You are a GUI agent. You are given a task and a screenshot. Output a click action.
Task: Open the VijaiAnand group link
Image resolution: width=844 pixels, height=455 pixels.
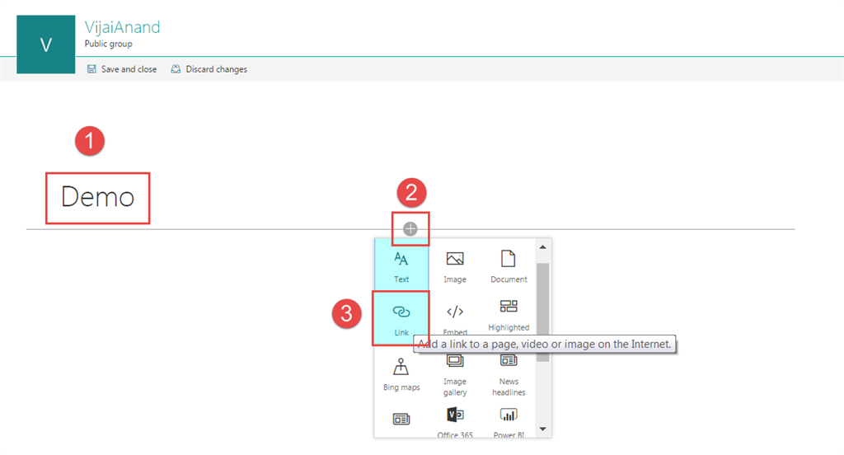pos(122,27)
